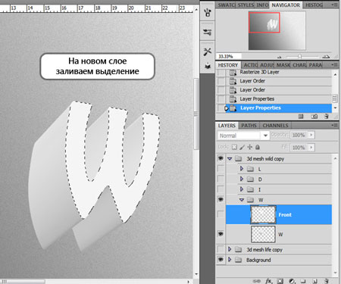Image resolution: width=341 pixels, height=284 pixels.
Task: Open History panel flyout menu
Action: (335, 65)
